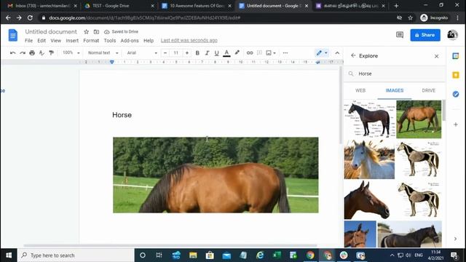The width and height of the screenshot is (466, 262).
Task: Select the brown horse head profile thumbnail
Action: point(368,200)
